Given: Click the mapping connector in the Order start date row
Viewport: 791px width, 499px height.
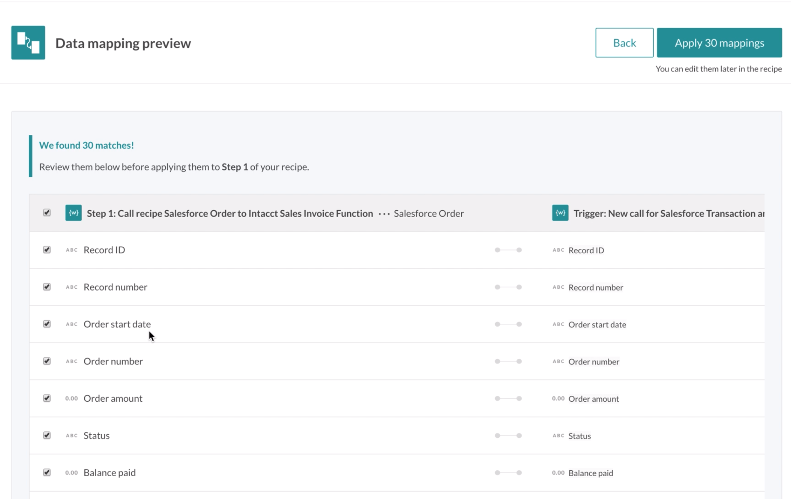Looking at the screenshot, I should point(508,324).
